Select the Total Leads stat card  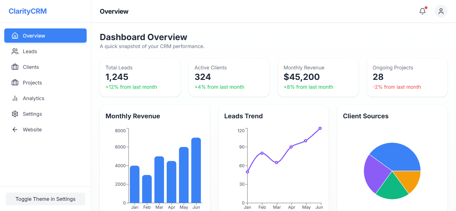pyautogui.click(x=140, y=77)
